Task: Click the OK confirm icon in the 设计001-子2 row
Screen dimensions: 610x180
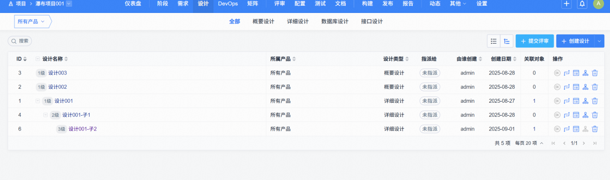Action: (x=557, y=129)
